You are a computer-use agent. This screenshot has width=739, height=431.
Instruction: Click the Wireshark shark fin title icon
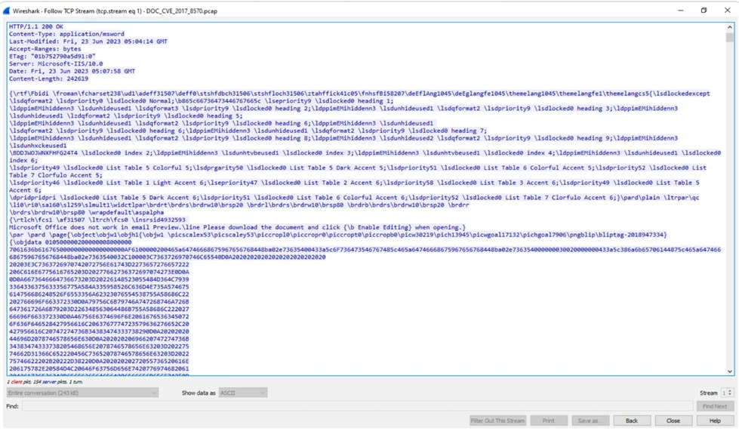pyautogui.click(x=6, y=11)
